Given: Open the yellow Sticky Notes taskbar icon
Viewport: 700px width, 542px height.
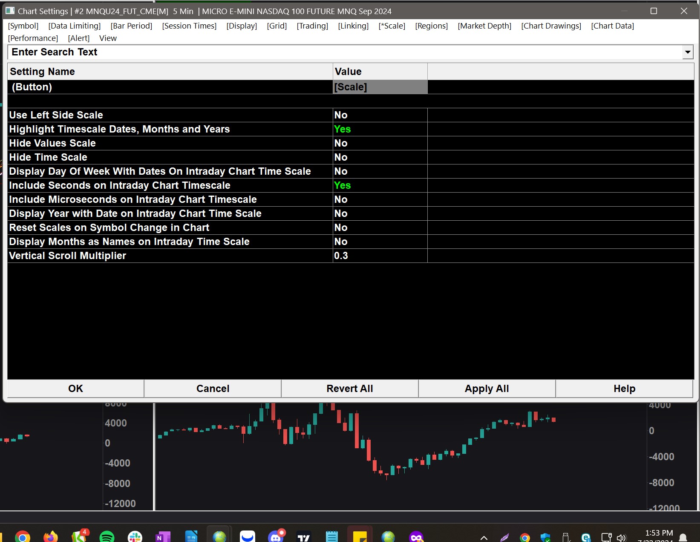Looking at the screenshot, I should [x=360, y=536].
